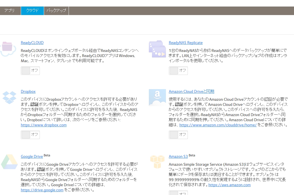This screenshot has height=195, width=294.
Task: Toggle the ReadyCLOUD オフ switch
Action: pos(30,70)
